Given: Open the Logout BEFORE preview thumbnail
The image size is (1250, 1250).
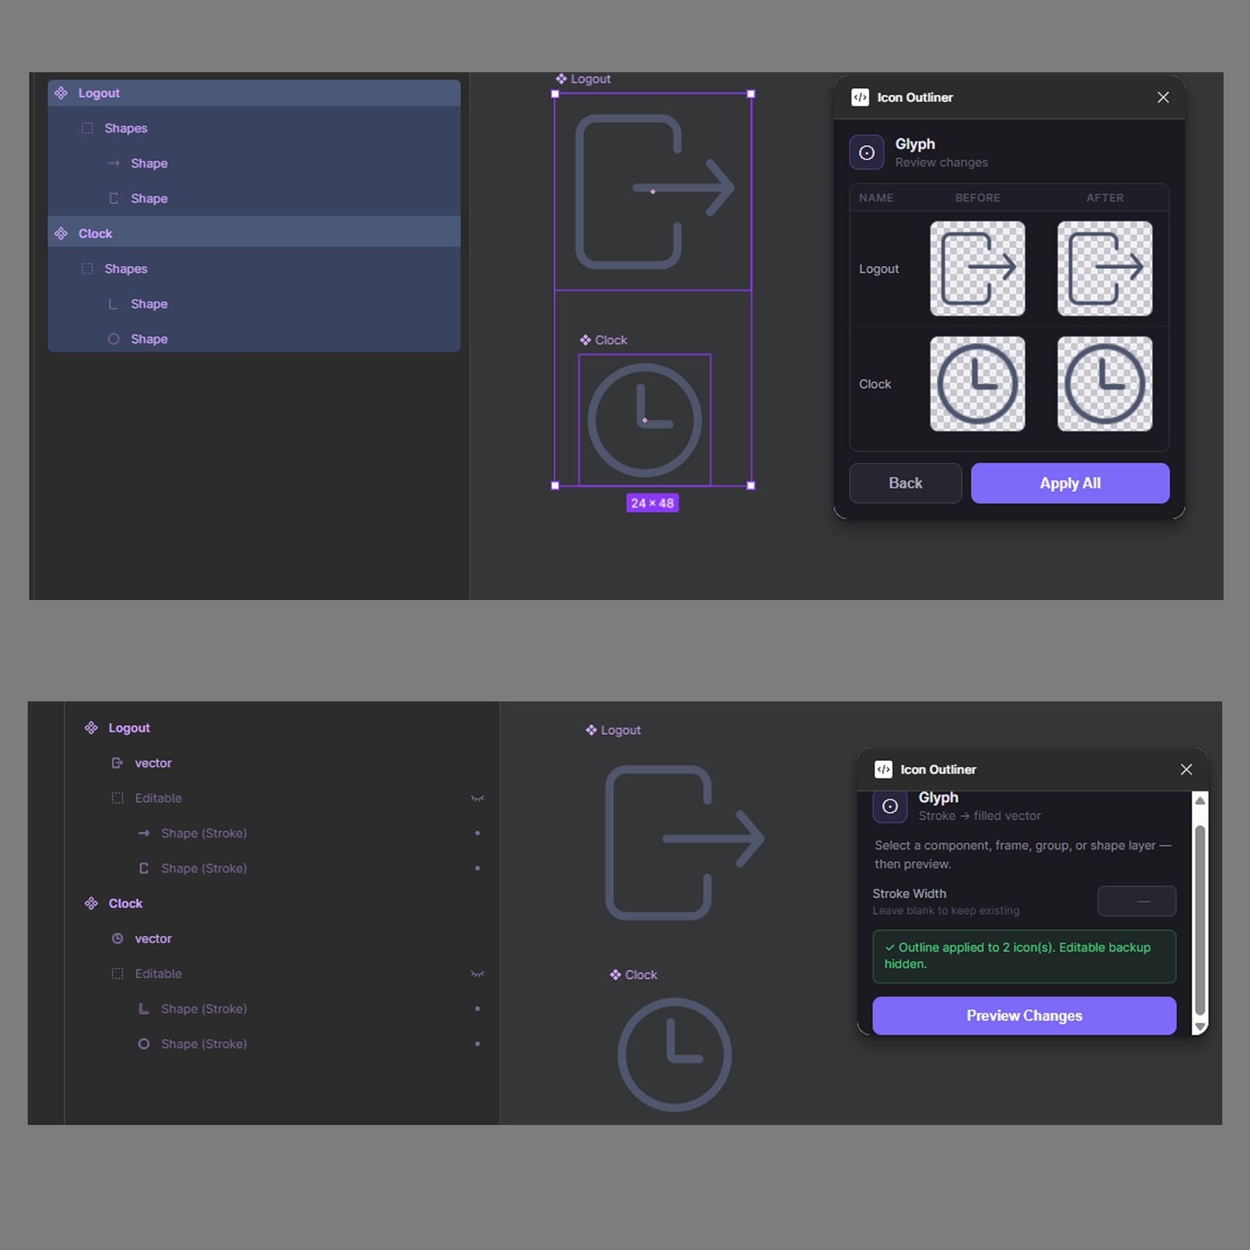Looking at the screenshot, I should [x=977, y=269].
